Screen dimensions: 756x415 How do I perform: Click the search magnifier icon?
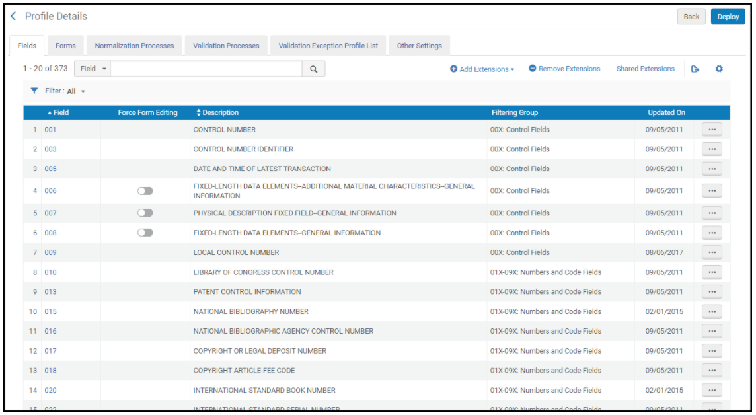313,69
